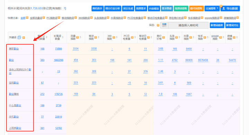Viewport: 249px width, 135px height.
Task: Select the 存在竞价的词 quick filter
Action: click(176, 18)
